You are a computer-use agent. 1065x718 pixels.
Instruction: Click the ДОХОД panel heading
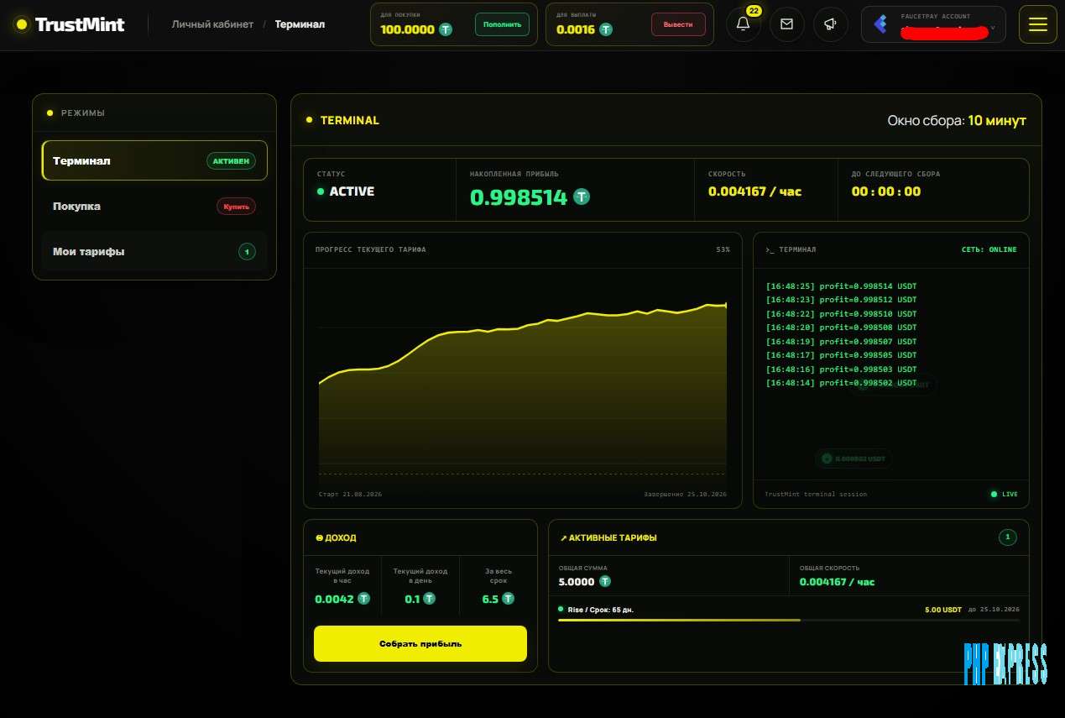pyautogui.click(x=335, y=537)
